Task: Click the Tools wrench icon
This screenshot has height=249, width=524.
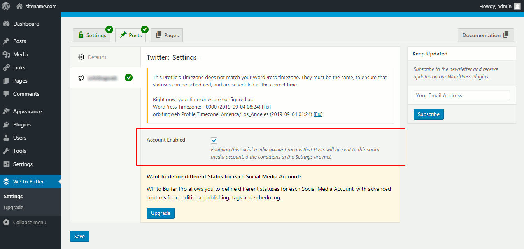Action: [6, 151]
